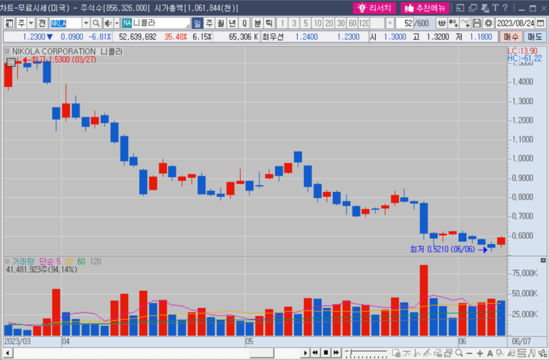549x360 pixels.
Task: Click the zoom magnifier icon in bottom bar
Action: tap(459, 353)
